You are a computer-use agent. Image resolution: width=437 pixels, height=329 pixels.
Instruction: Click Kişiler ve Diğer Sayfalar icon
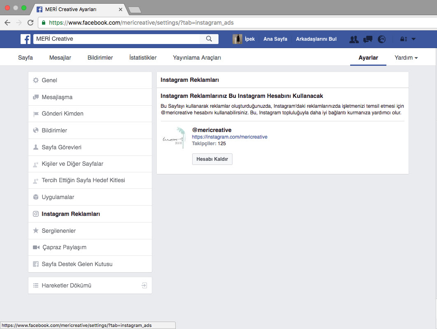tap(36, 164)
